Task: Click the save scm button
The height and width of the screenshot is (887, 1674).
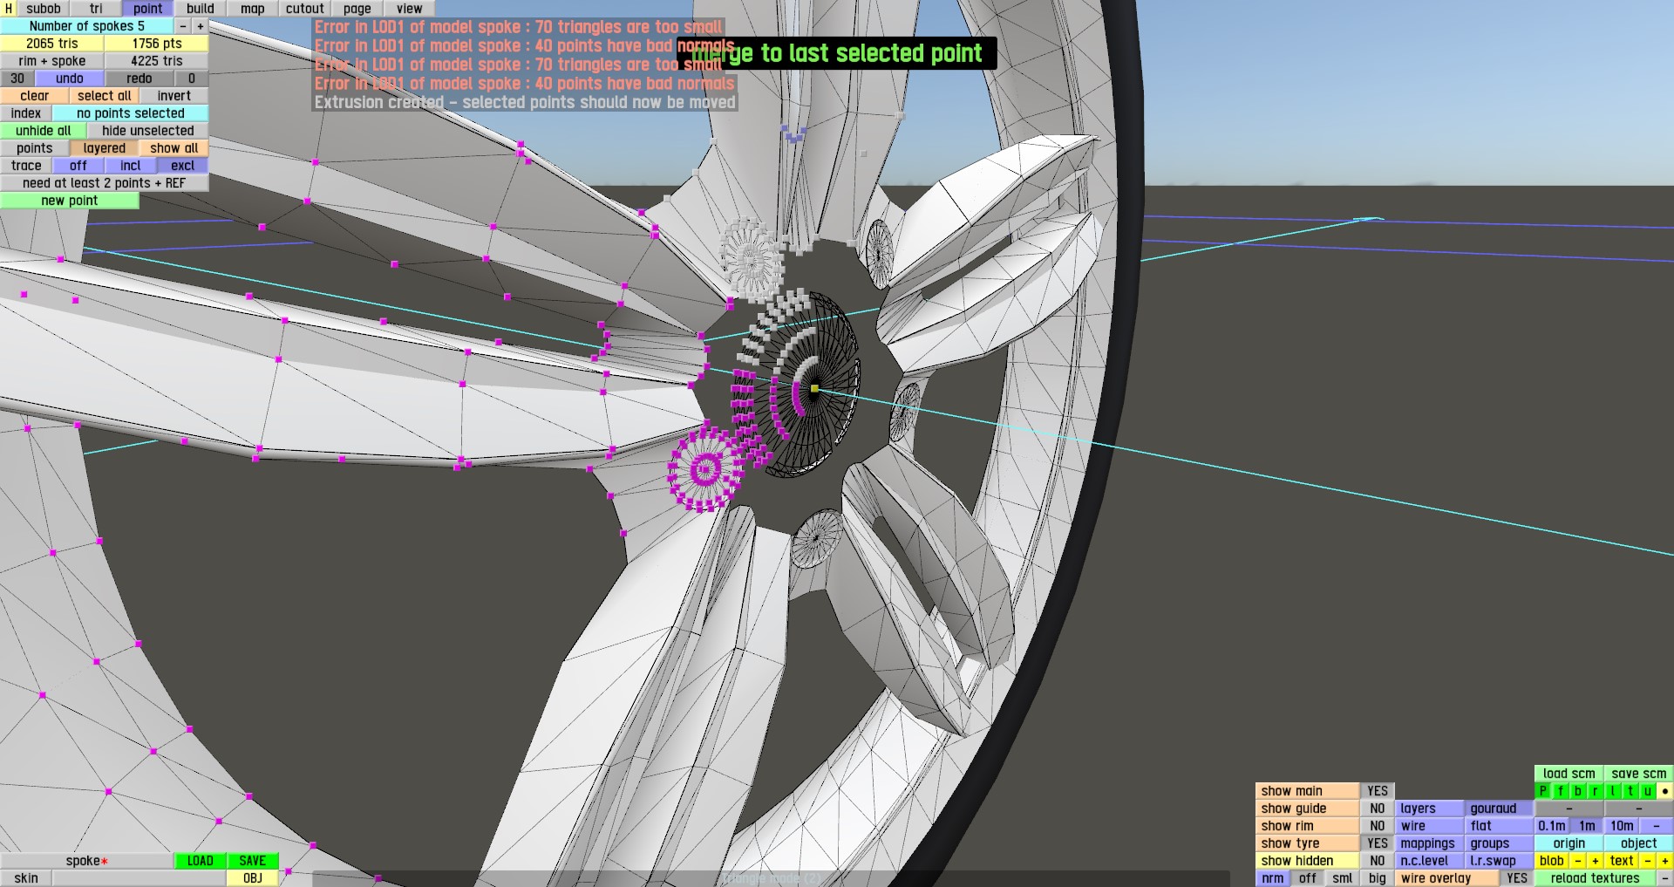Action: (1639, 774)
